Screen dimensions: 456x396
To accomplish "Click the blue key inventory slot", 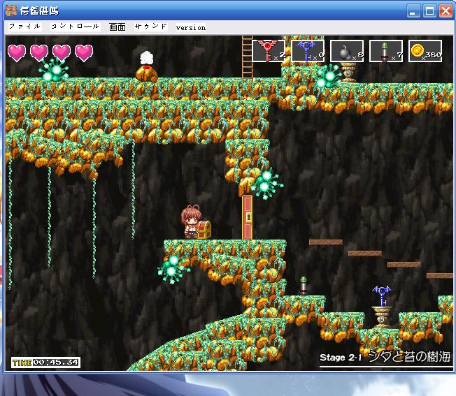I will pyautogui.click(x=308, y=51).
